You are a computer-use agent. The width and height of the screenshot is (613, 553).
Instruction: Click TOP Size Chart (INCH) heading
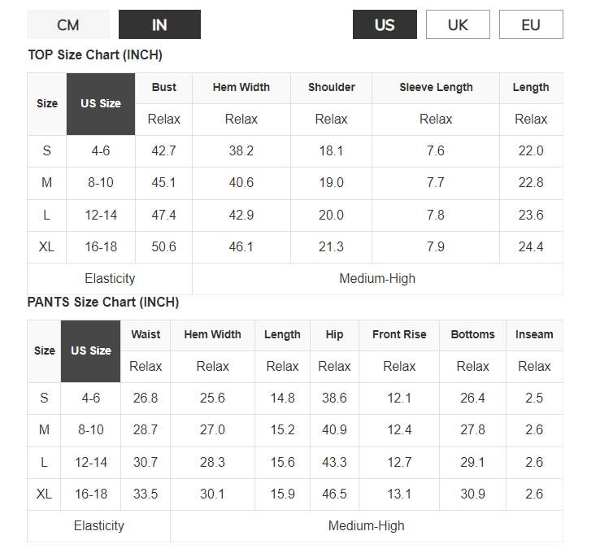click(x=95, y=55)
